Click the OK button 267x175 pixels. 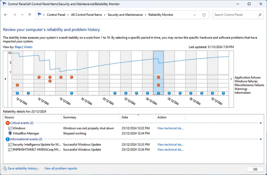255,169
